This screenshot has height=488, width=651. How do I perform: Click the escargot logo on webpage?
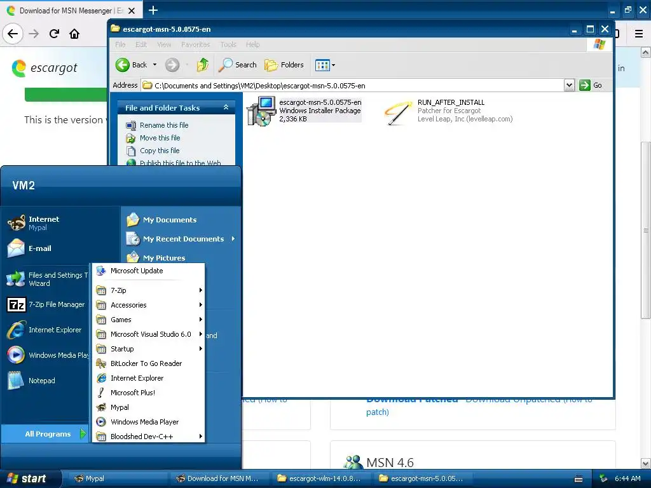click(x=45, y=68)
